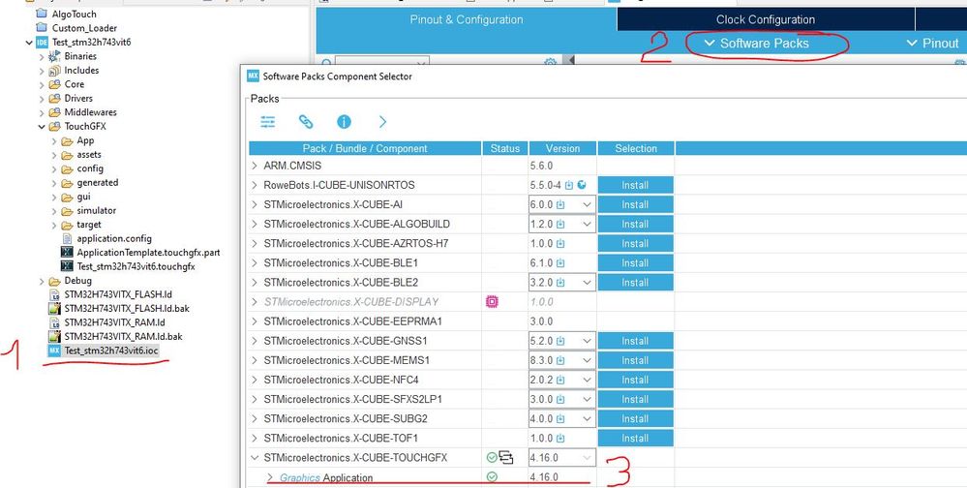The width and height of the screenshot is (967, 488).
Task: Open the X-CUBE-AI version dropdown
Action: (586, 204)
